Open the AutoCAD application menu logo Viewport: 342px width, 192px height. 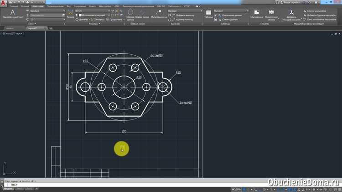coord(4,4)
